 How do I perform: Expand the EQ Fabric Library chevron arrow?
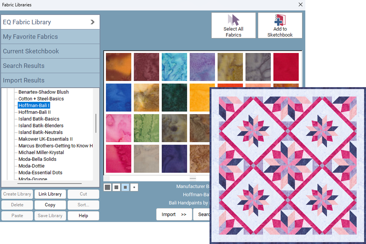click(x=93, y=22)
